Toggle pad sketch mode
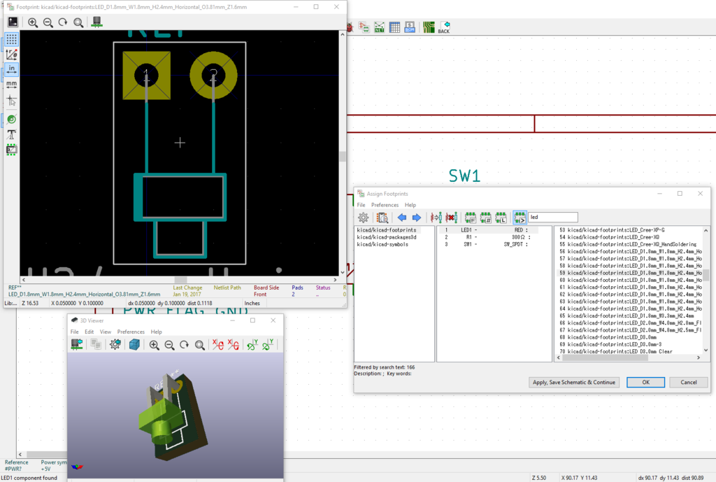This screenshot has width=716, height=482. coord(11,119)
